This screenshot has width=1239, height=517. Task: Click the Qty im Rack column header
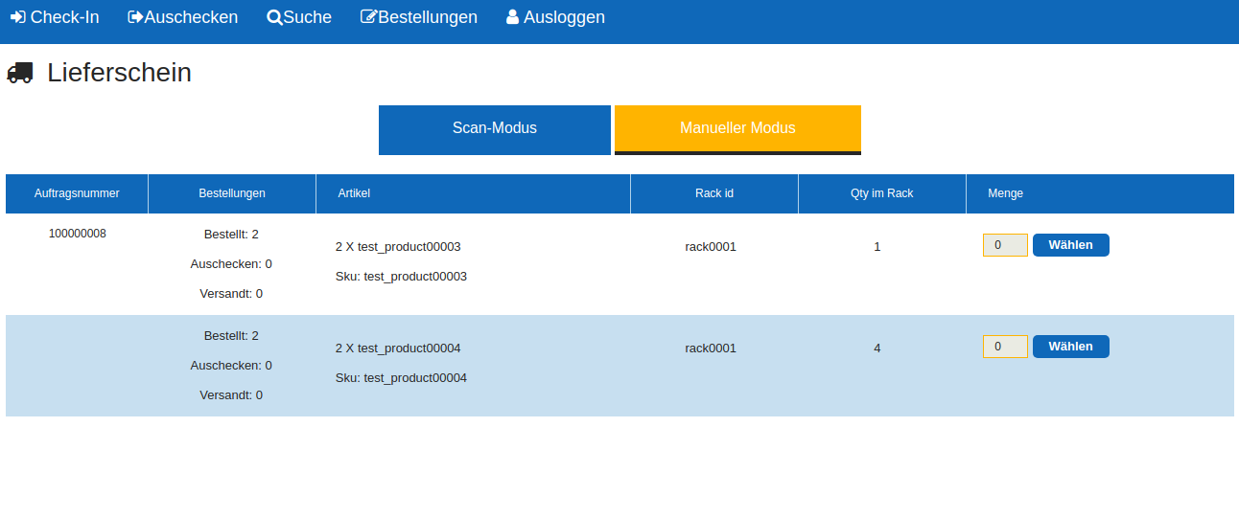[x=881, y=193]
